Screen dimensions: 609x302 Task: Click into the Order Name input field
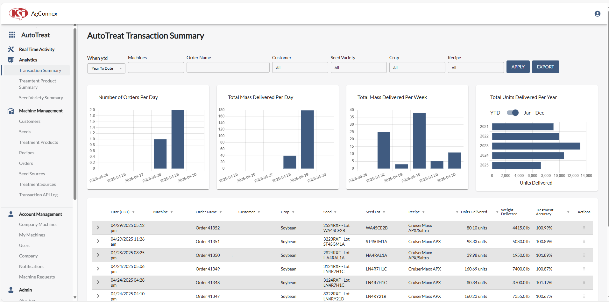[x=228, y=68]
